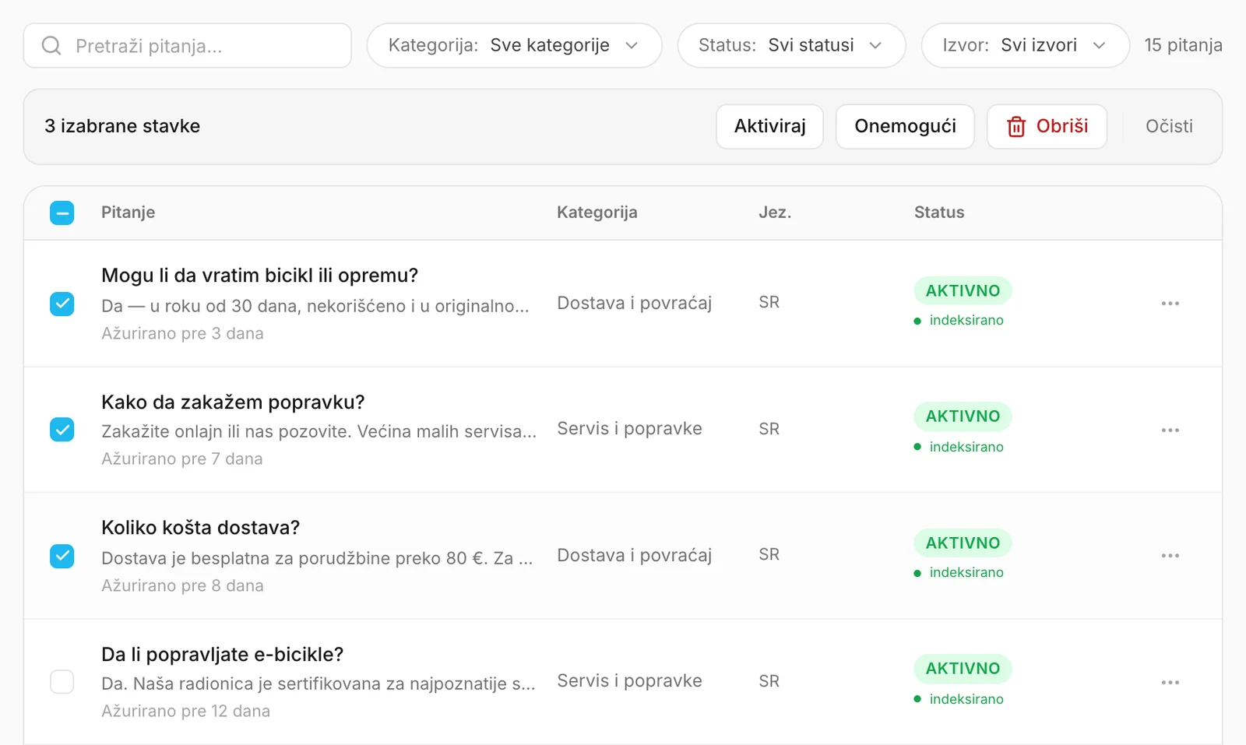Open question 'Da li popravljate e-bicikle?'
The height and width of the screenshot is (745, 1246).
pos(222,655)
